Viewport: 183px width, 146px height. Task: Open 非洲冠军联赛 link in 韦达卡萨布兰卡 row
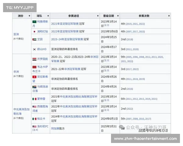coord(72,69)
